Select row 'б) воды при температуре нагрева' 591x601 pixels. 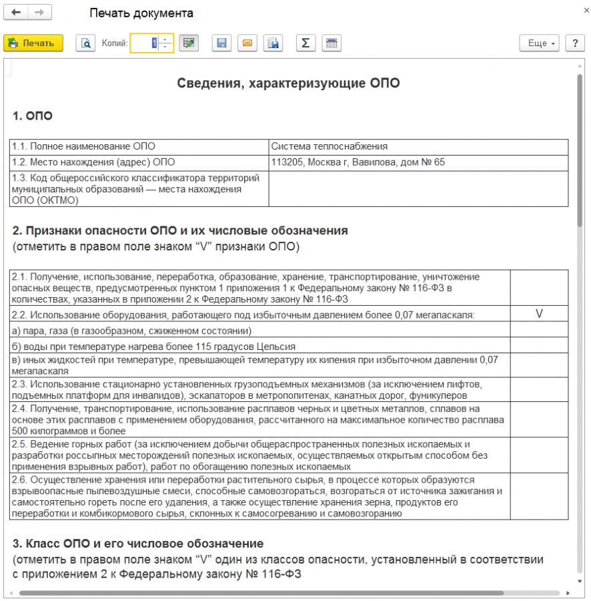(x=260, y=345)
